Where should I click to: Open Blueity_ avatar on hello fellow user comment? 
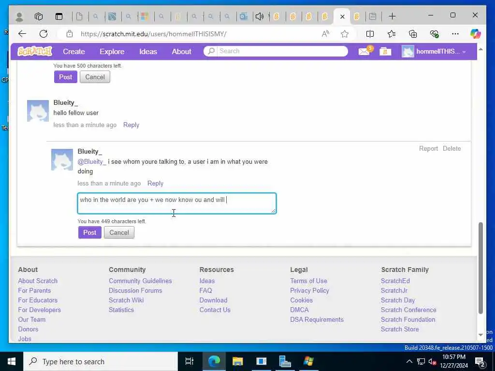click(38, 111)
